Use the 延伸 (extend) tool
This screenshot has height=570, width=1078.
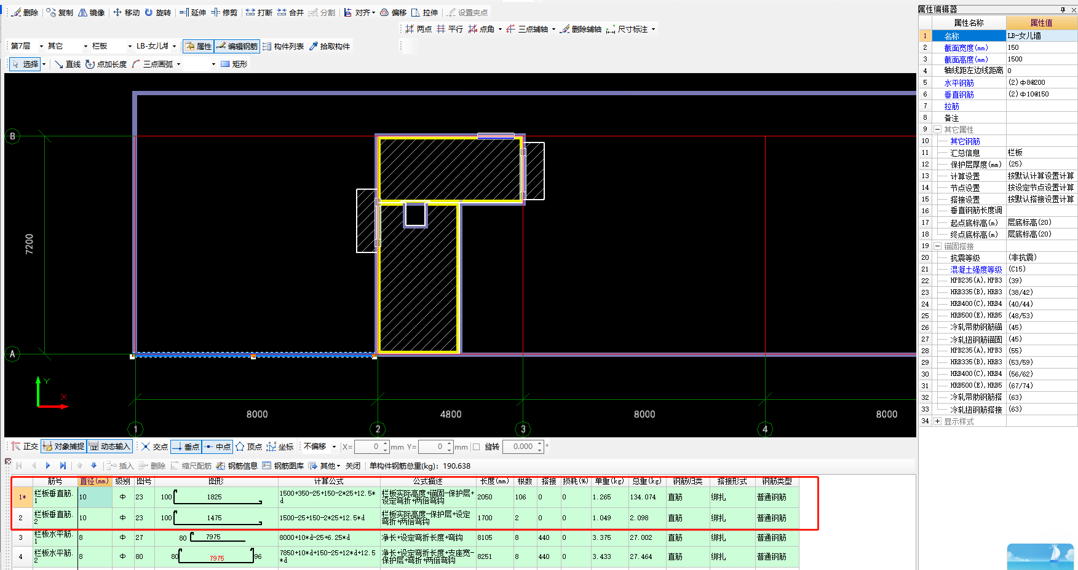pyautogui.click(x=192, y=12)
